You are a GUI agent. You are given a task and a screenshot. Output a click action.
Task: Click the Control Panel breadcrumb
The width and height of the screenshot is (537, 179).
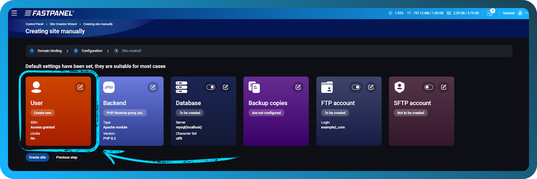[x=34, y=24]
